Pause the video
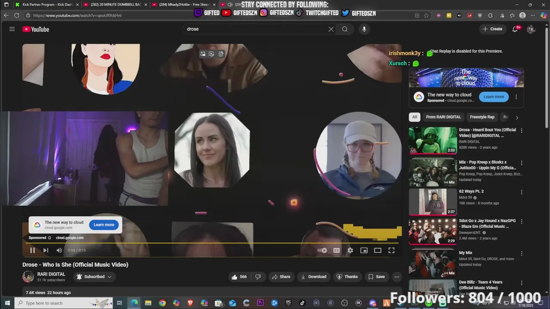Image resolution: width=550 pixels, height=309 pixels. click(x=32, y=250)
